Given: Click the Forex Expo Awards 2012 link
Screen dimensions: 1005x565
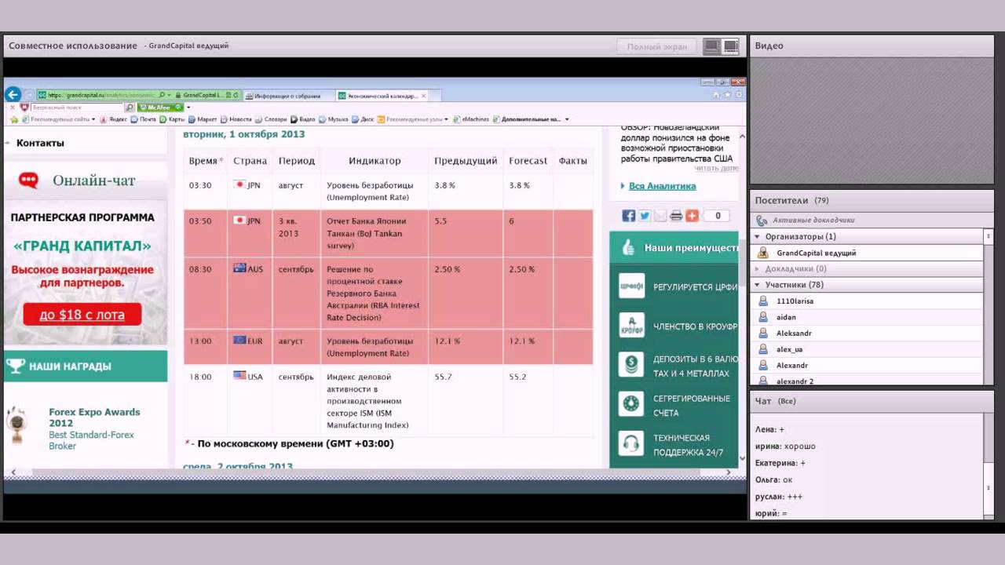Looking at the screenshot, I should pos(94,417).
